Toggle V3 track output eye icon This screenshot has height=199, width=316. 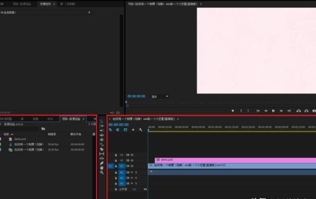tap(132, 155)
